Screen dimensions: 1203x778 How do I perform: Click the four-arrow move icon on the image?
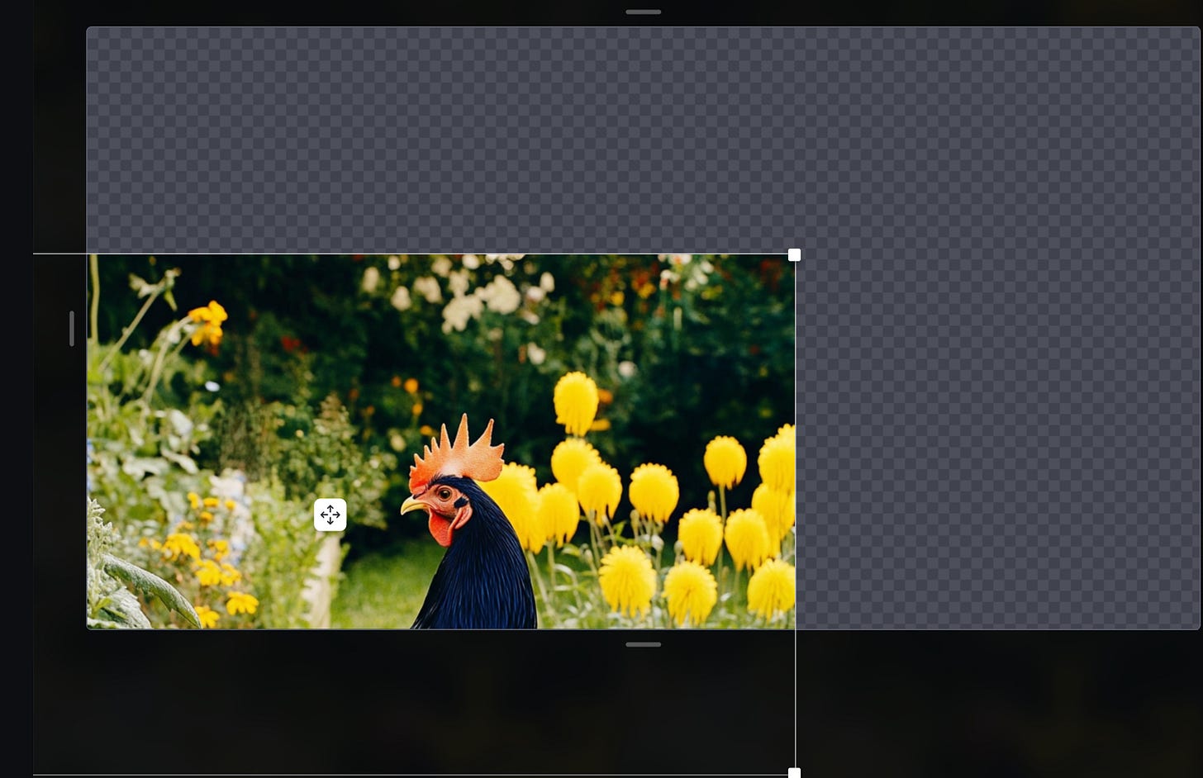(330, 515)
